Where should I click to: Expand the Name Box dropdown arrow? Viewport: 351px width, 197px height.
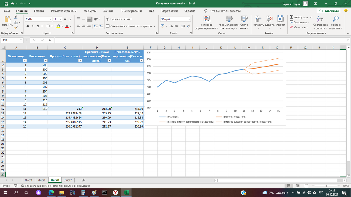(22, 40)
